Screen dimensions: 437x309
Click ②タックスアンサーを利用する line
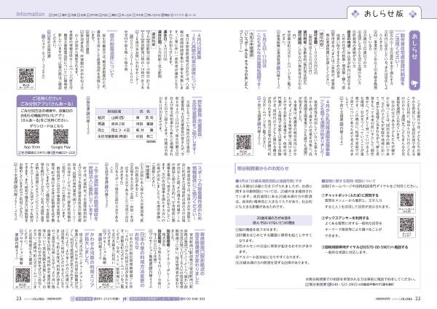(345, 218)
